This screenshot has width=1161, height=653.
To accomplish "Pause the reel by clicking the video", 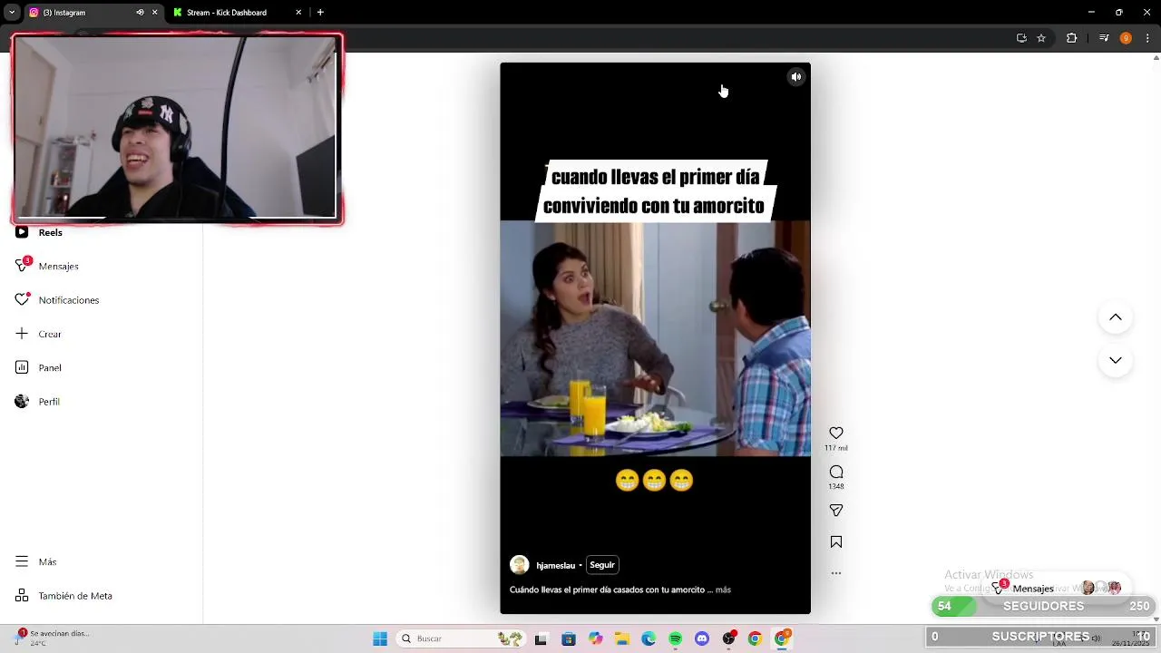I will click(x=655, y=338).
